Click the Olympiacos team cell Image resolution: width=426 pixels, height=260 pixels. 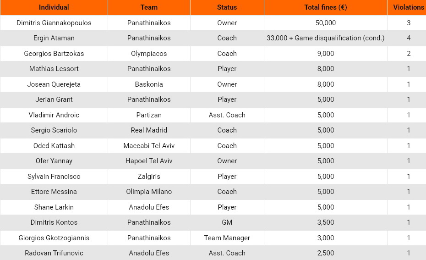[149, 54]
